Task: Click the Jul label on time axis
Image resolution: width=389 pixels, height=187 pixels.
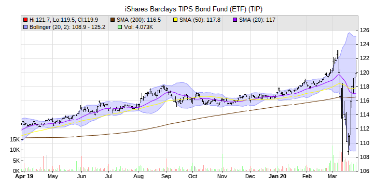Action: point(109,177)
